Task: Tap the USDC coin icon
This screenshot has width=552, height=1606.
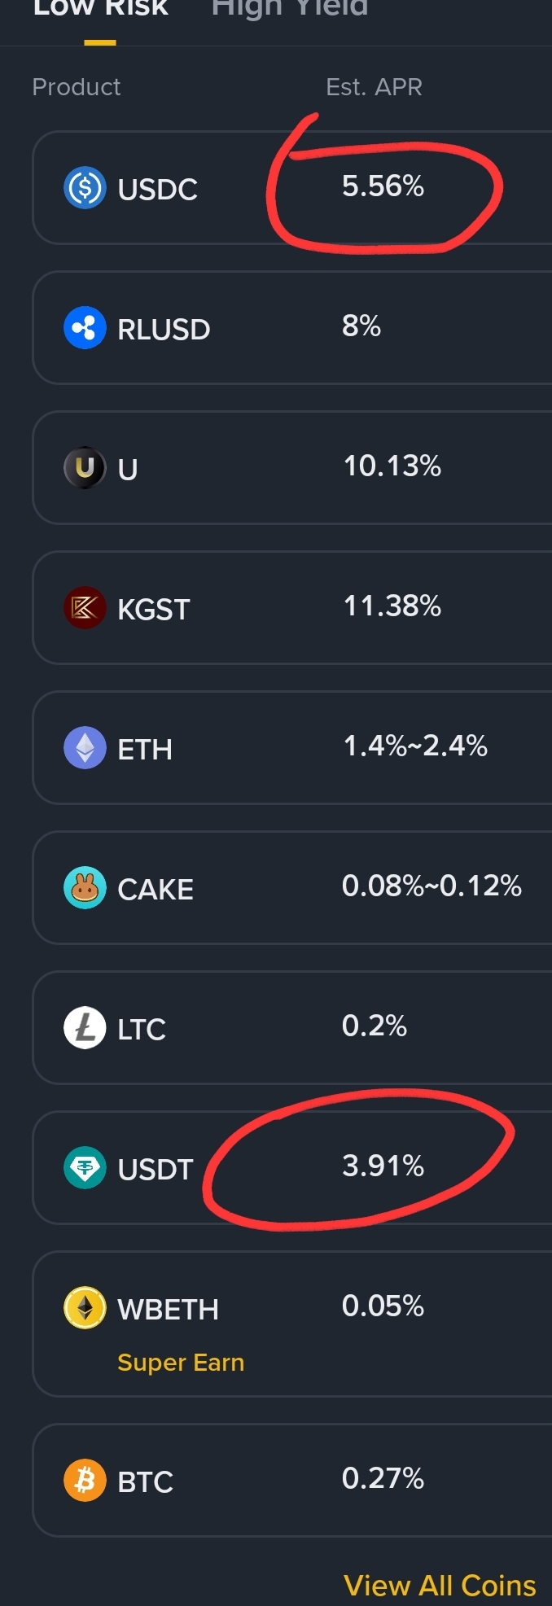Action: point(85,187)
